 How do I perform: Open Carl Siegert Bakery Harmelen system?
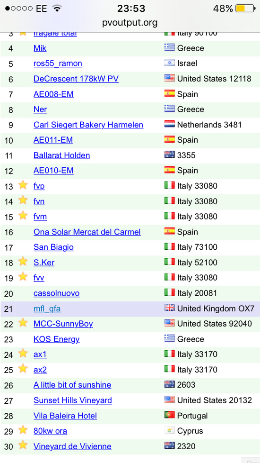[88, 125]
